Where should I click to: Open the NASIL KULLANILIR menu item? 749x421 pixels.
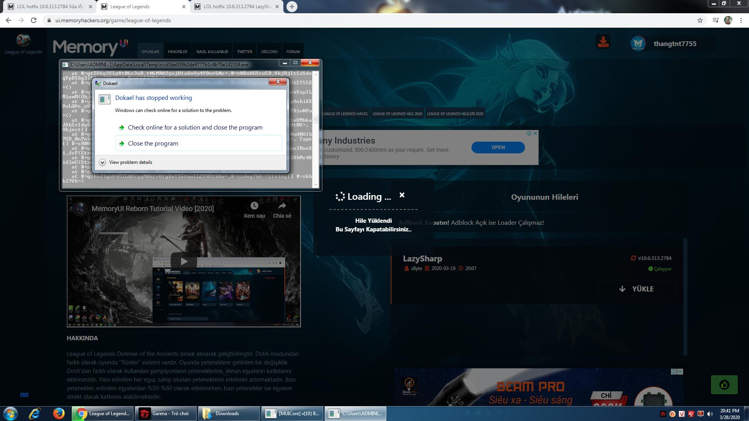tap(212, 52)
